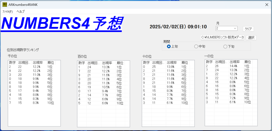This screenshot has width=272, height=131.
Task: Select the 中旬 period option
Action: [196, 46]
